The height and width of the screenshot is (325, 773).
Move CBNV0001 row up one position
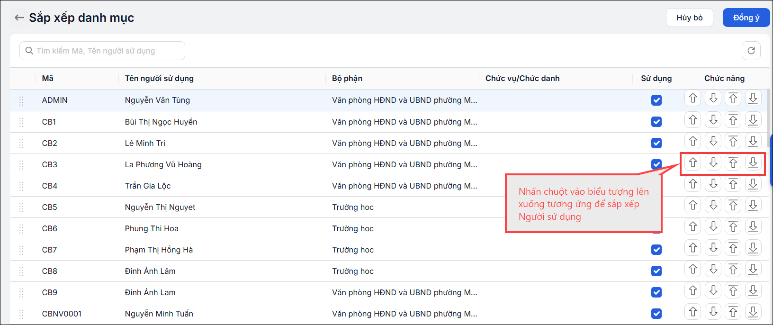pyautogui.click(x=693, y=312)
